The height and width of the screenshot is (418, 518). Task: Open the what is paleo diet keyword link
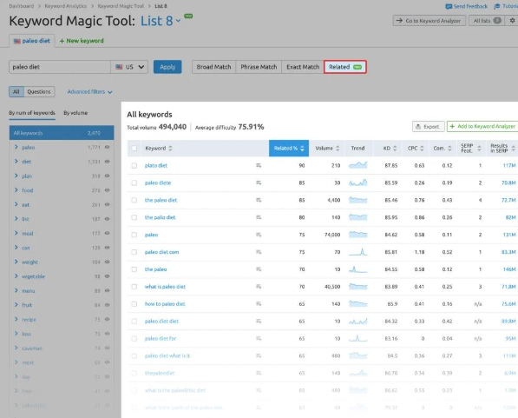pyautogui.click(x=165, y=287)
